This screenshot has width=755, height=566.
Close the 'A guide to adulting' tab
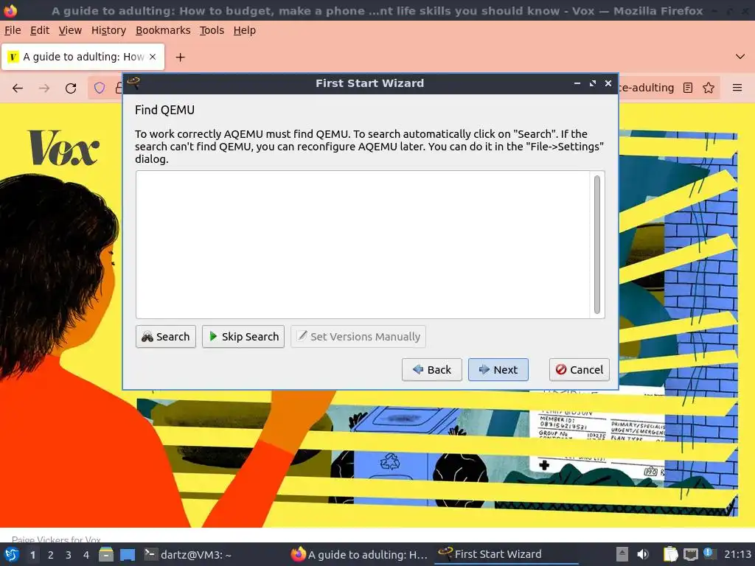pos(153,57)
